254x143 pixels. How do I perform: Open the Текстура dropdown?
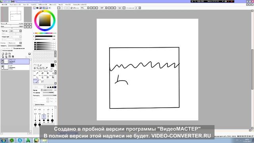[x=15, y=31]
